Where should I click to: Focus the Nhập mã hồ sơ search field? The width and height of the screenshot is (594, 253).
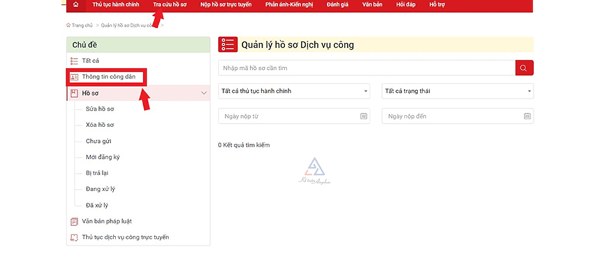[367, 68]
